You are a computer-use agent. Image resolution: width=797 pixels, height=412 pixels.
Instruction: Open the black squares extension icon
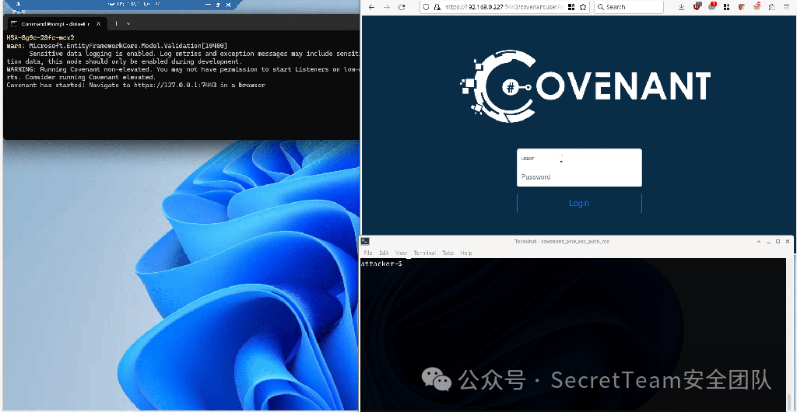tap(727, 7)
